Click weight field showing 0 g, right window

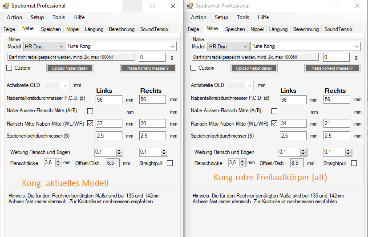click(336, 57)
